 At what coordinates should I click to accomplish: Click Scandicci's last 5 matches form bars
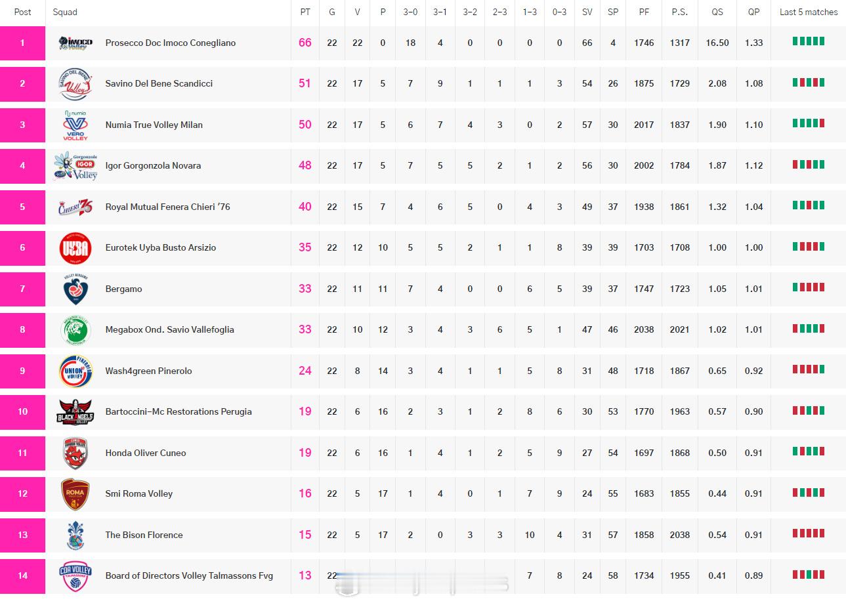[x=809, y=82]
